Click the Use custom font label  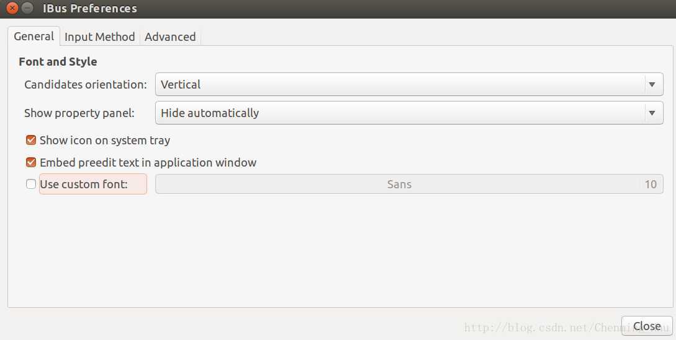84,184
